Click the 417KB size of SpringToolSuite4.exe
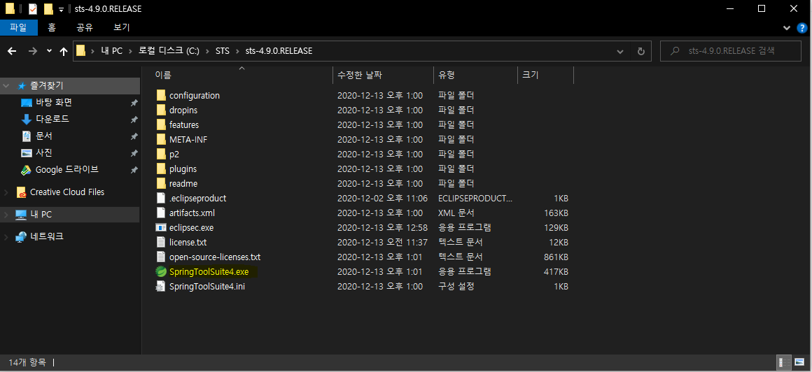Screen dimensions: 812x372 (x=556, y=271)
